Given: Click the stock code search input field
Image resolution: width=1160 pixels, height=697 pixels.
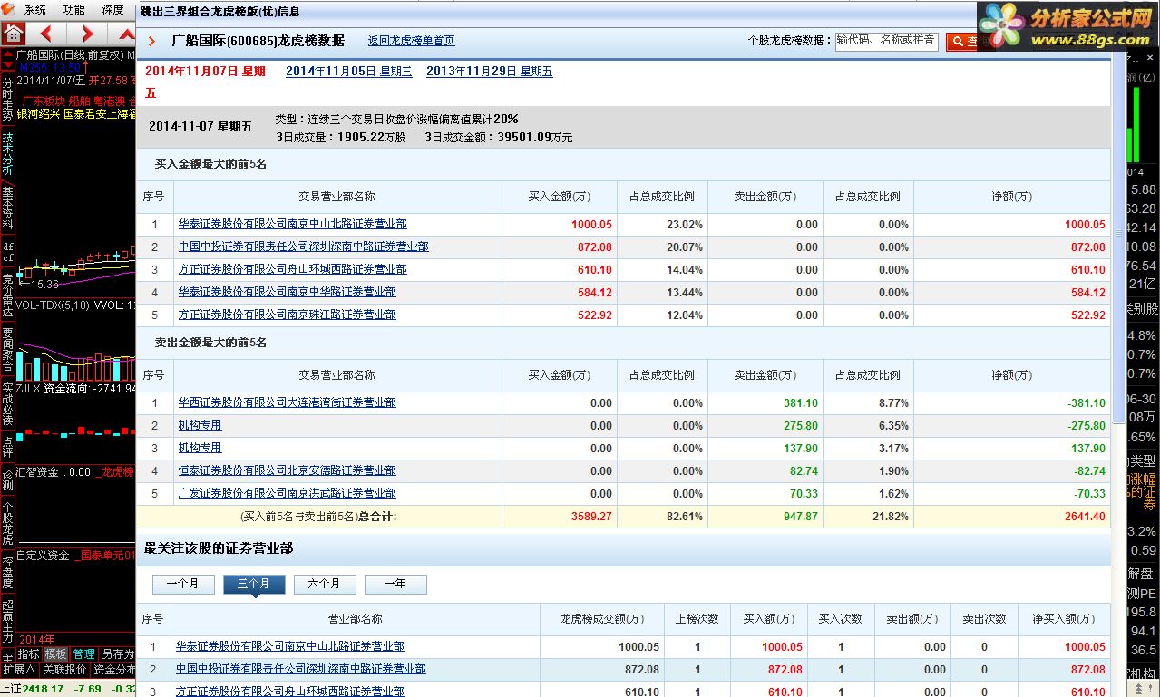Looking at the screenshot, I should point(886,41).
